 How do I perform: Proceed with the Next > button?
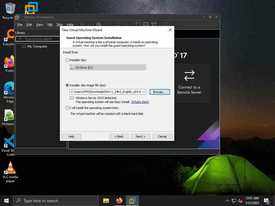[141, 137]
